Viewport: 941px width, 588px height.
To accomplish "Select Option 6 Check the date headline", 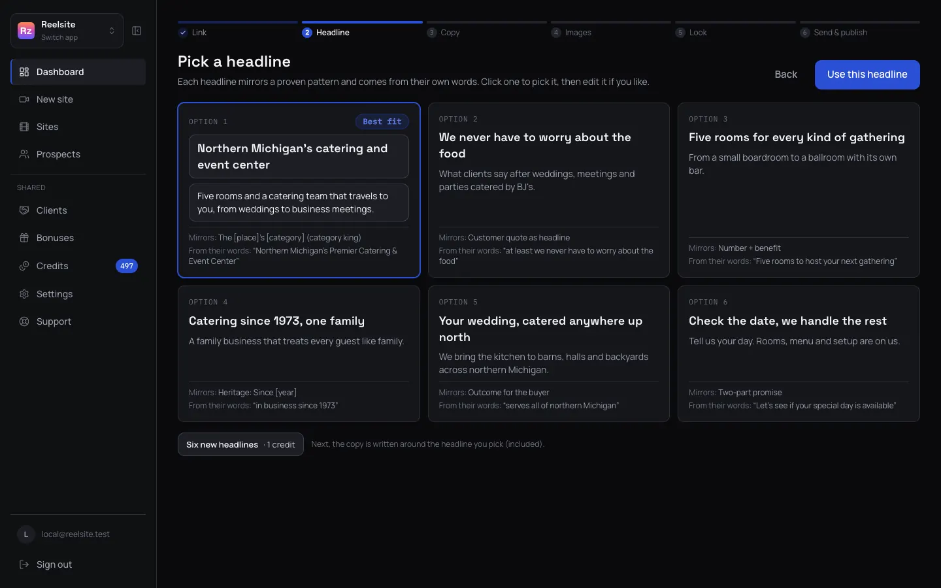I will 799,353.
